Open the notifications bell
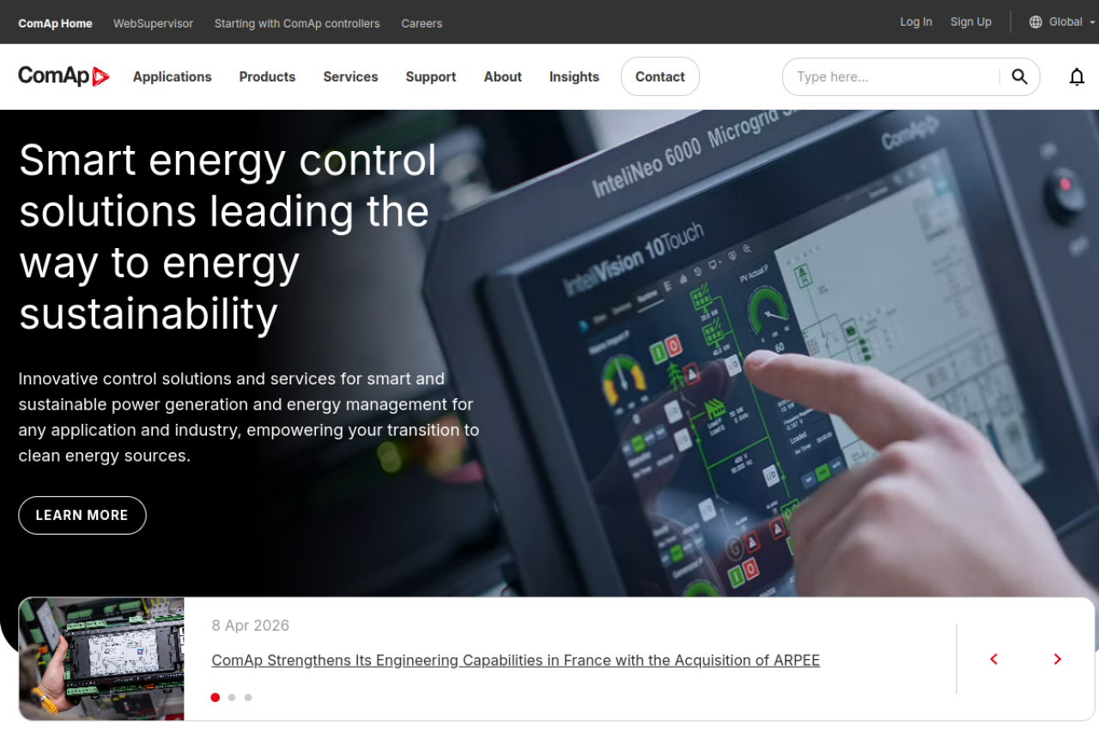The image size is (1099, 732). click(x=1077, y=77)
